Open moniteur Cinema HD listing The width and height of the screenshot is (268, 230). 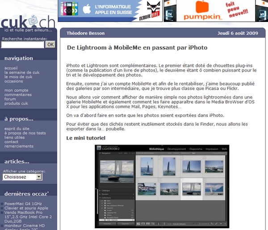(x=25, y=228)
